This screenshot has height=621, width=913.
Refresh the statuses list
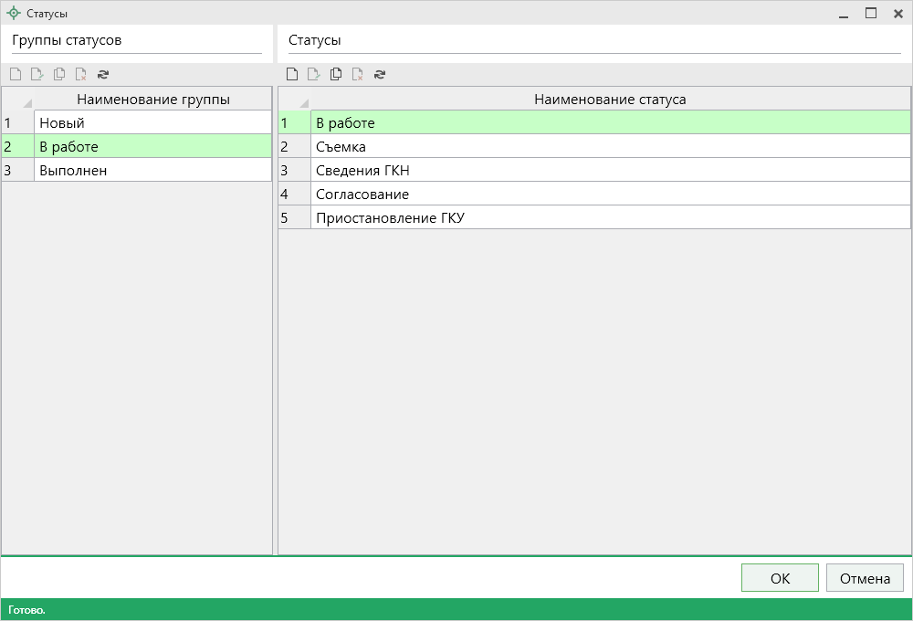pyautogui.click(x=380, y=75)
